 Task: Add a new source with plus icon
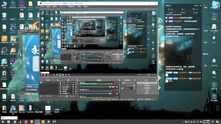[61, 96]
